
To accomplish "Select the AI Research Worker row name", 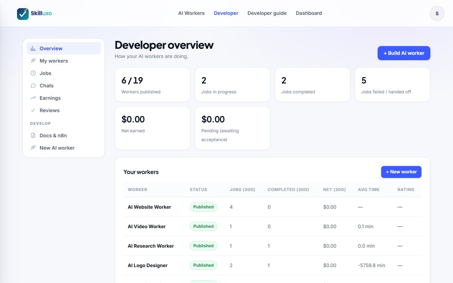I will pos(151,246).
